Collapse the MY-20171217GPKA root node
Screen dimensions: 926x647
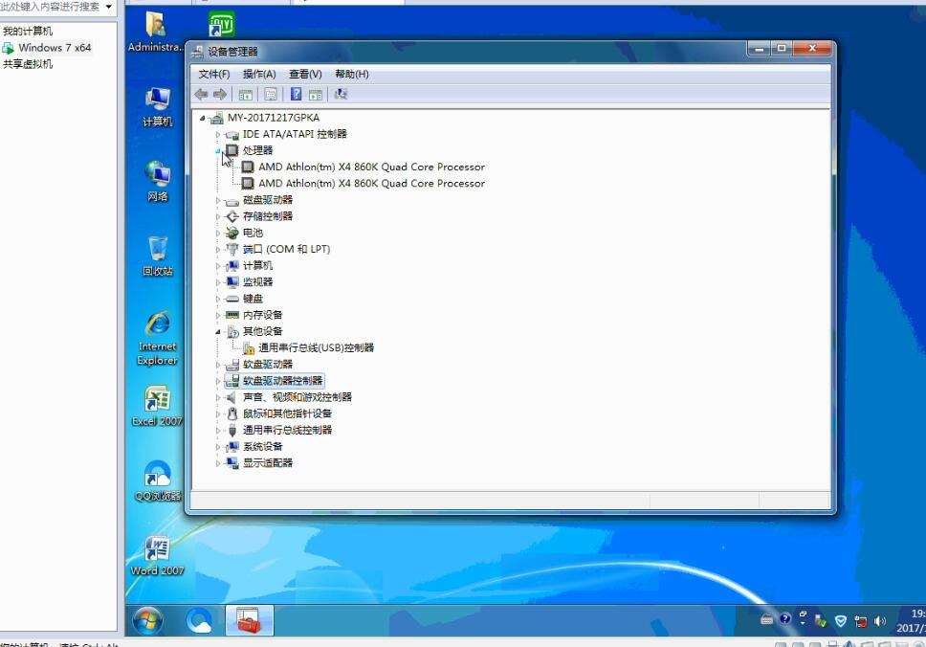tap(203, 118)
